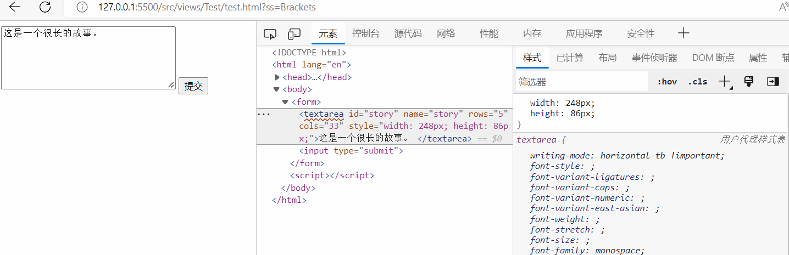Click the writing-mode: horizontal-tb declaration
The height and width of the screenshot is (255, 789).
pos(627,156)
